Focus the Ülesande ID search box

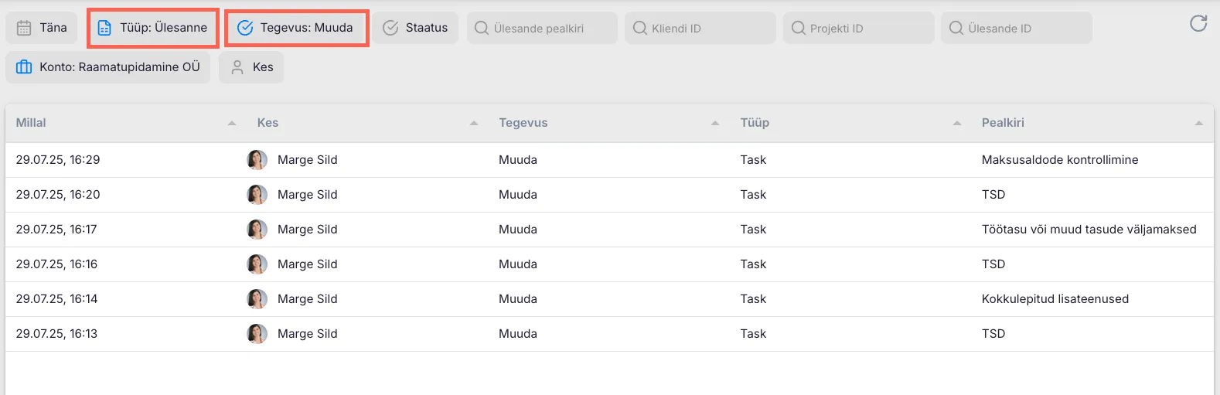coord(1016,29)
